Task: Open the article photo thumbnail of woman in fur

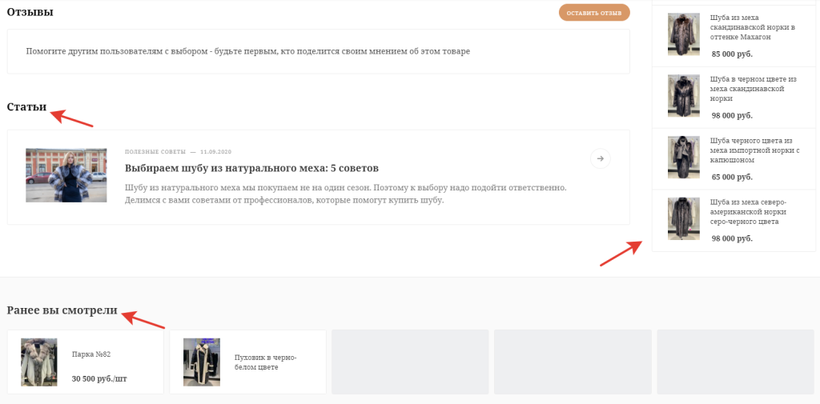Action: 66,174
